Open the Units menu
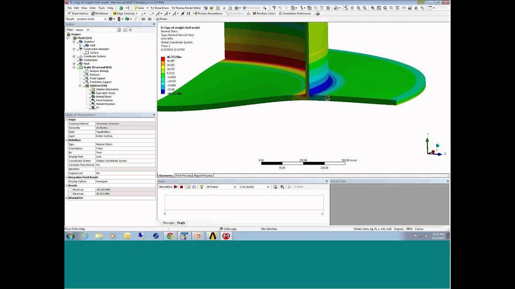The height and width of the screenshot is (289, 515). pyautogui.click(x=93, y=8)
